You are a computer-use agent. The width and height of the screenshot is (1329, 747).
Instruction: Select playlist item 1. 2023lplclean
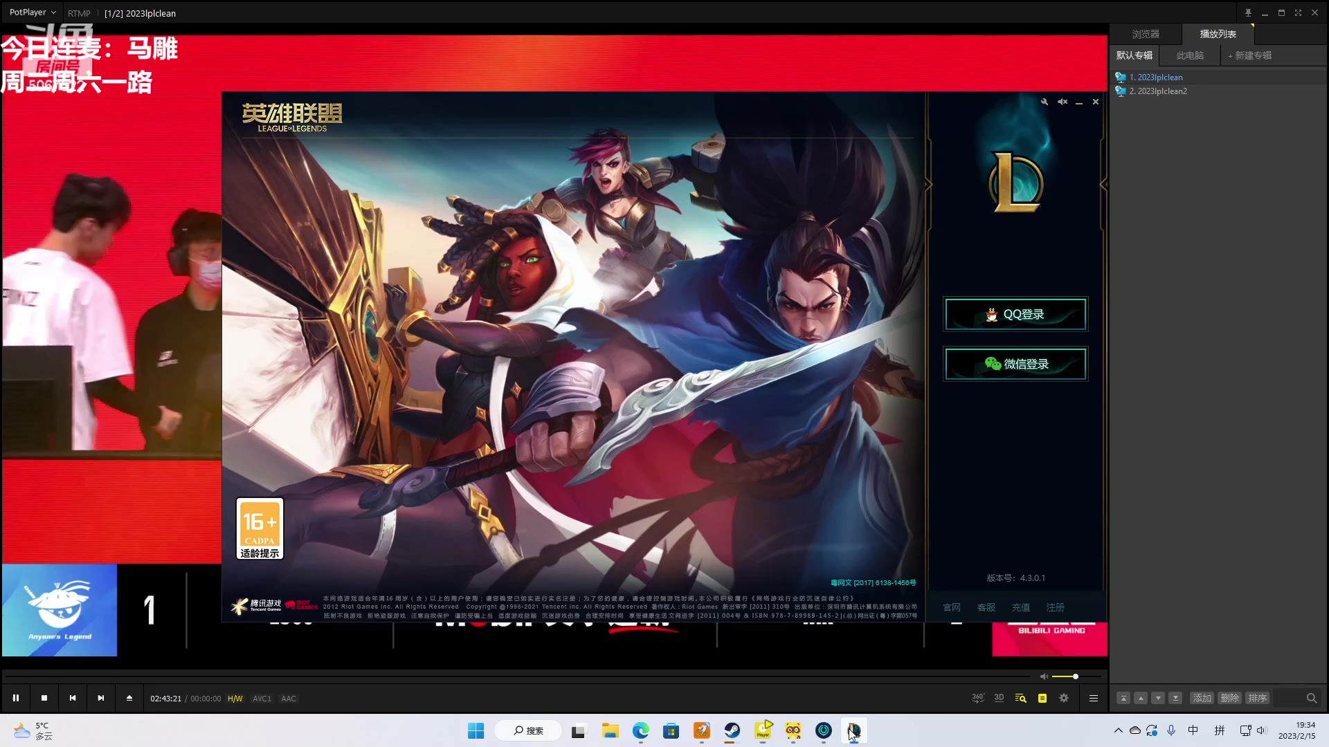[1218, 77]
